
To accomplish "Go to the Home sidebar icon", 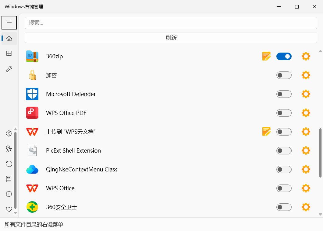I will pyautogui.click(x=9, y=38).
